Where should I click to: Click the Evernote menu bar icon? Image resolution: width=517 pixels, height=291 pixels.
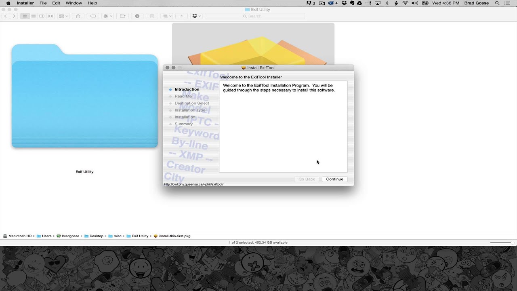[x=352, y=3]
